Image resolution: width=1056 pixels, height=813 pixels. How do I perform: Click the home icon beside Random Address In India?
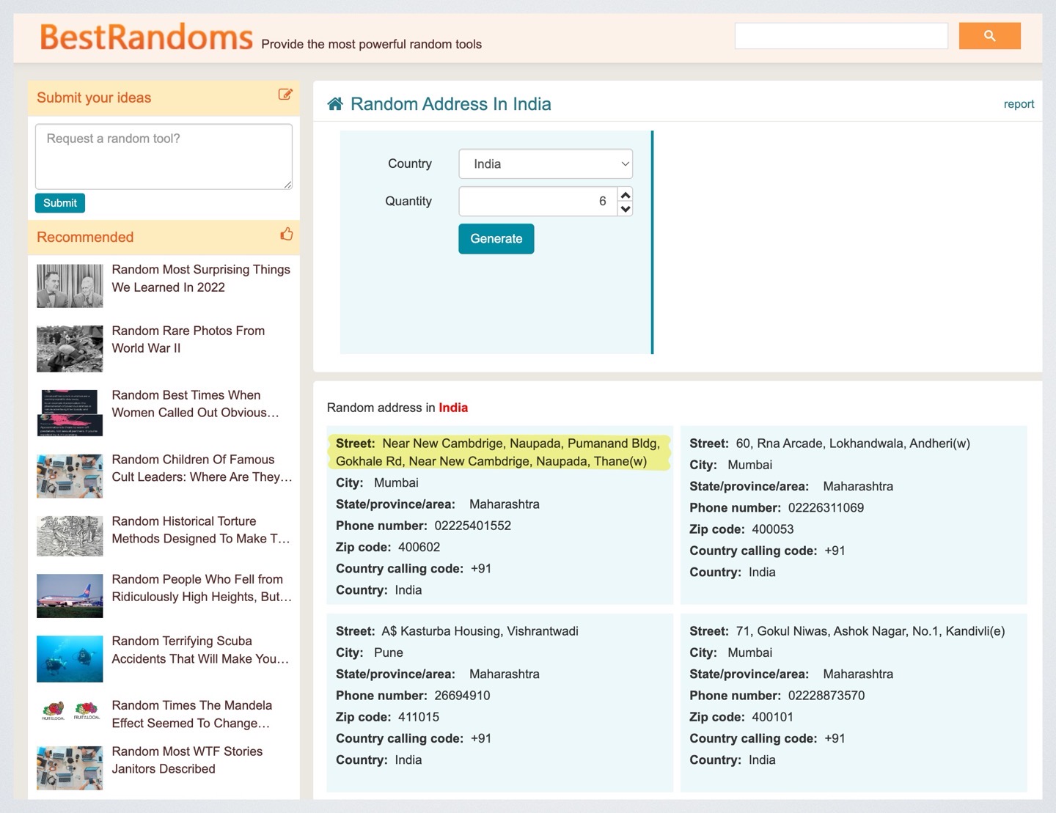[335, 104]
